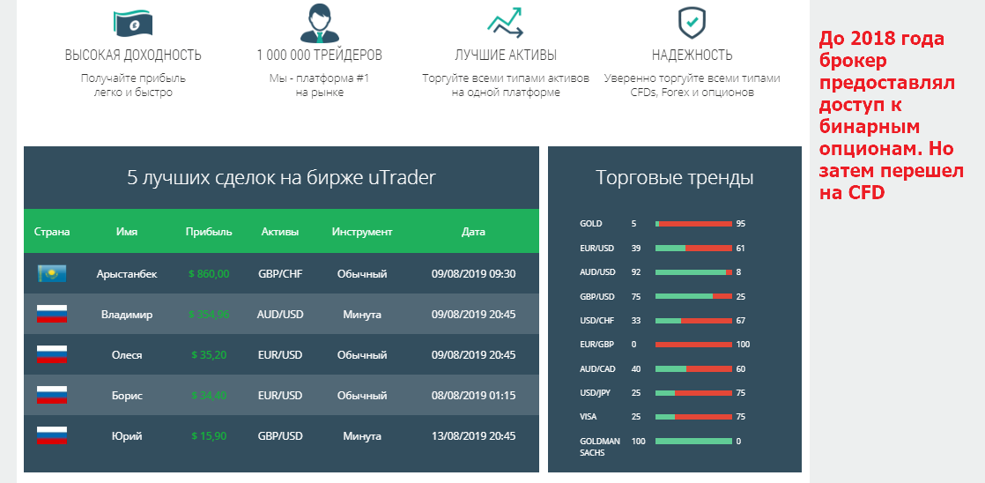This screenshot has width=985, height=483.
Task: Click the trader avatar icon
Action: [319, 23]
